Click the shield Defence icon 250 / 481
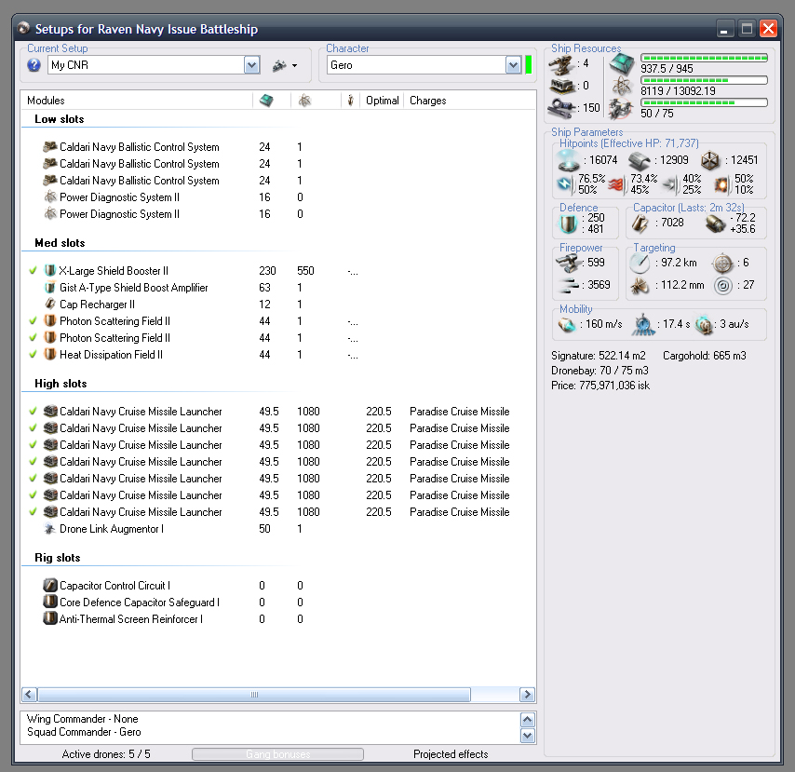Screen dimensions: 795x772 568,223
